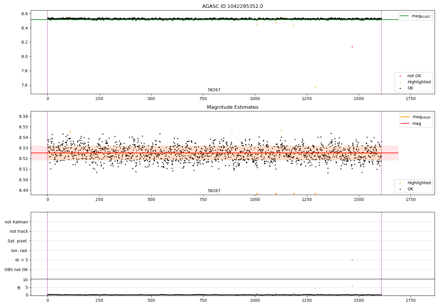Click the red not-OK data point near magnitude 8.13
Viewport: 439px width, 307px height.
(352, 47)
